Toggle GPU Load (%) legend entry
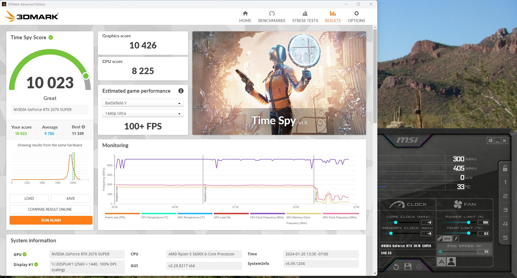This screenshot has height=278, width=517. (231, 216)
